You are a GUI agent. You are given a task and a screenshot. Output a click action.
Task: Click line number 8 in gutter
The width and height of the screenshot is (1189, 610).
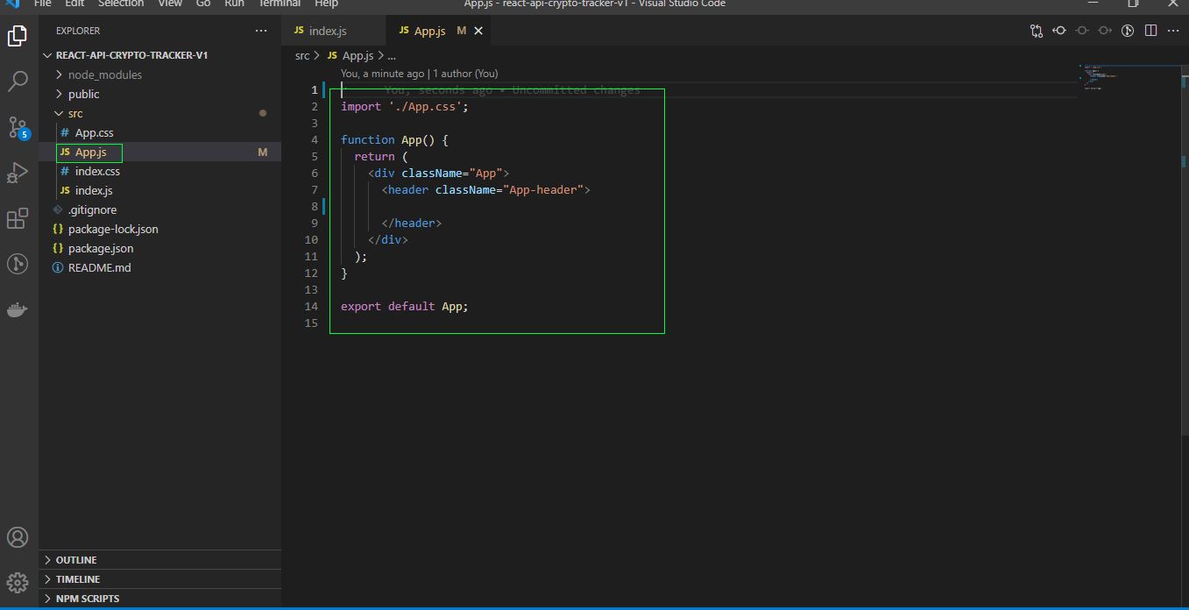coord(315,206)
